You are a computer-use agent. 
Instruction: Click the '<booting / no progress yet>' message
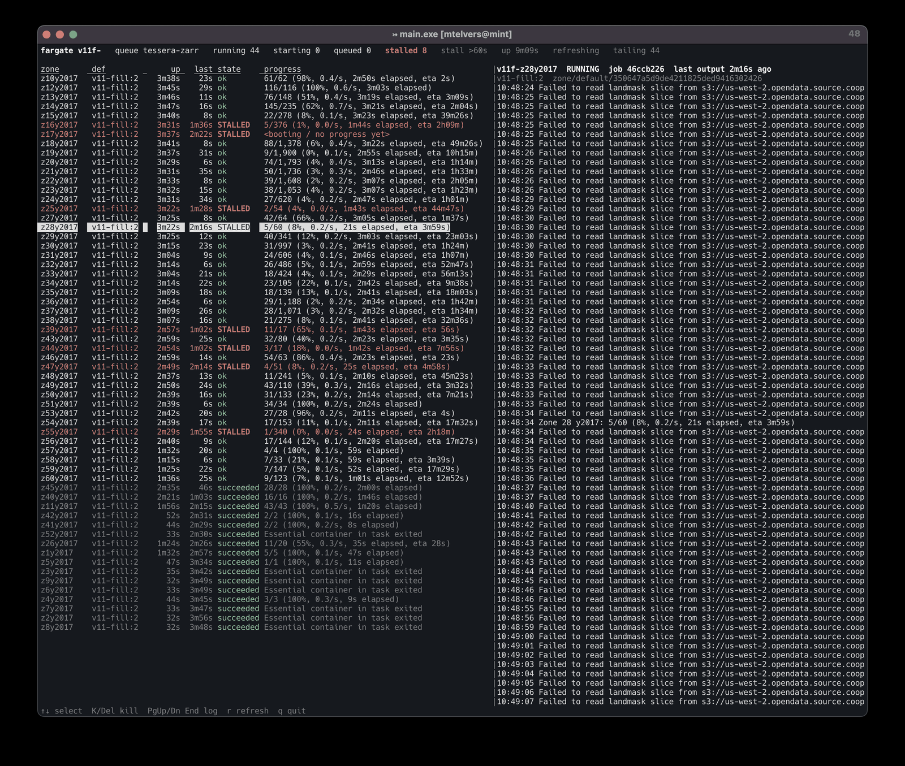tap(327, 135)
